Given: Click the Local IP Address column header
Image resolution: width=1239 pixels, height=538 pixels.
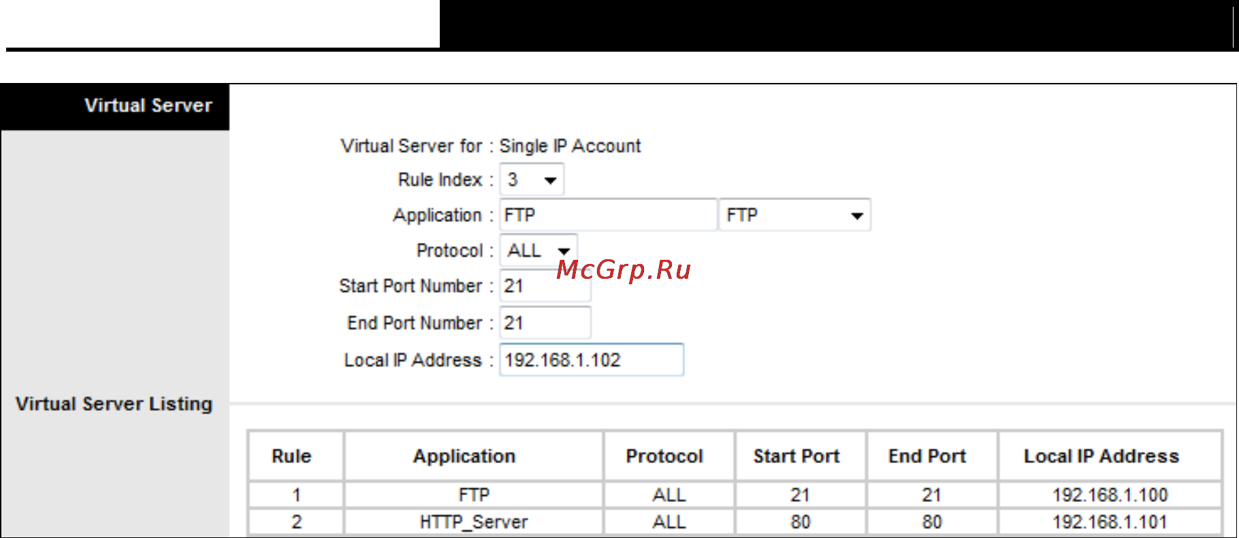Looking at the screenshot, I should click(1110, 456).
